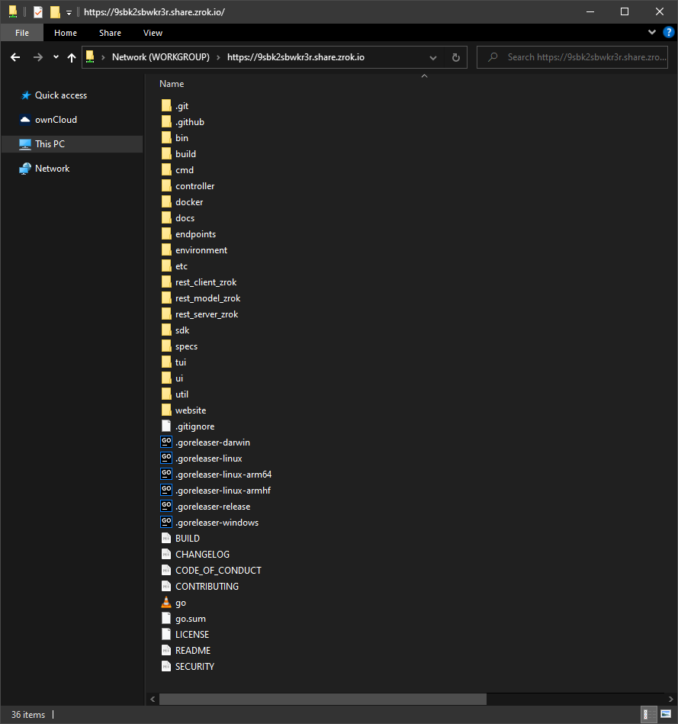
Task: Select the .git folder icon
Action: pyautogui.click(x=166, y=106)
